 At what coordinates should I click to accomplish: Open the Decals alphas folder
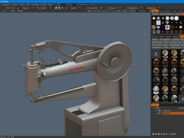coord(178,14)
